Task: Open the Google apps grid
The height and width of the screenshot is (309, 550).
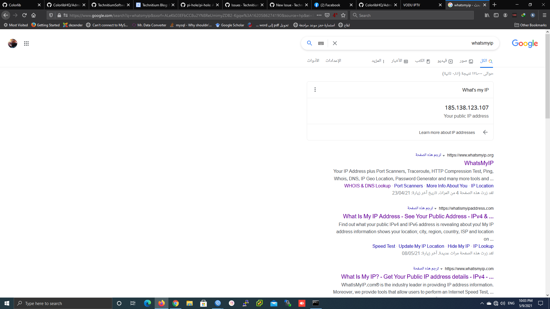Action: 26,43
